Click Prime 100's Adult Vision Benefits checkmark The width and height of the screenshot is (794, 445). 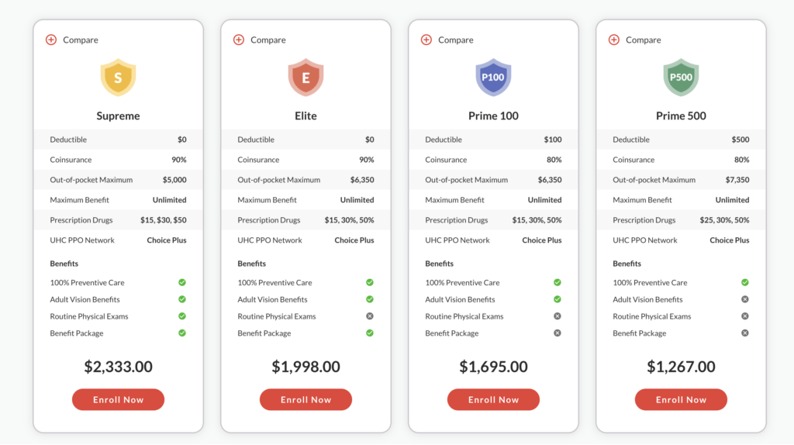tap(558, 299)
